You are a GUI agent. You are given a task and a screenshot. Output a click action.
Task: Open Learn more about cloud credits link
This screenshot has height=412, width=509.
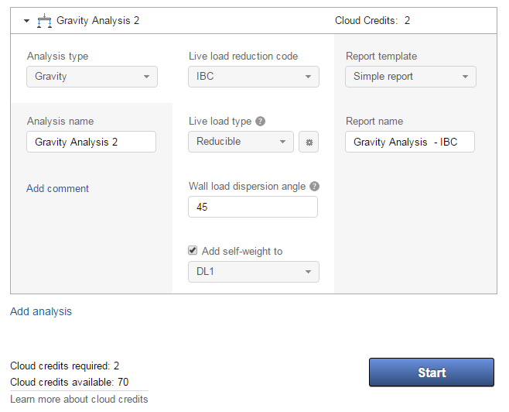79,399
